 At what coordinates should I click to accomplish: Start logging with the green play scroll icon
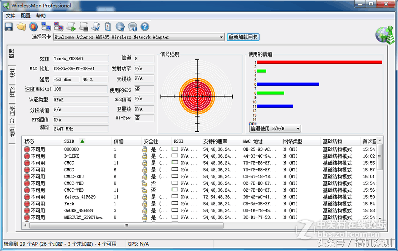click(x=71, y=27)
